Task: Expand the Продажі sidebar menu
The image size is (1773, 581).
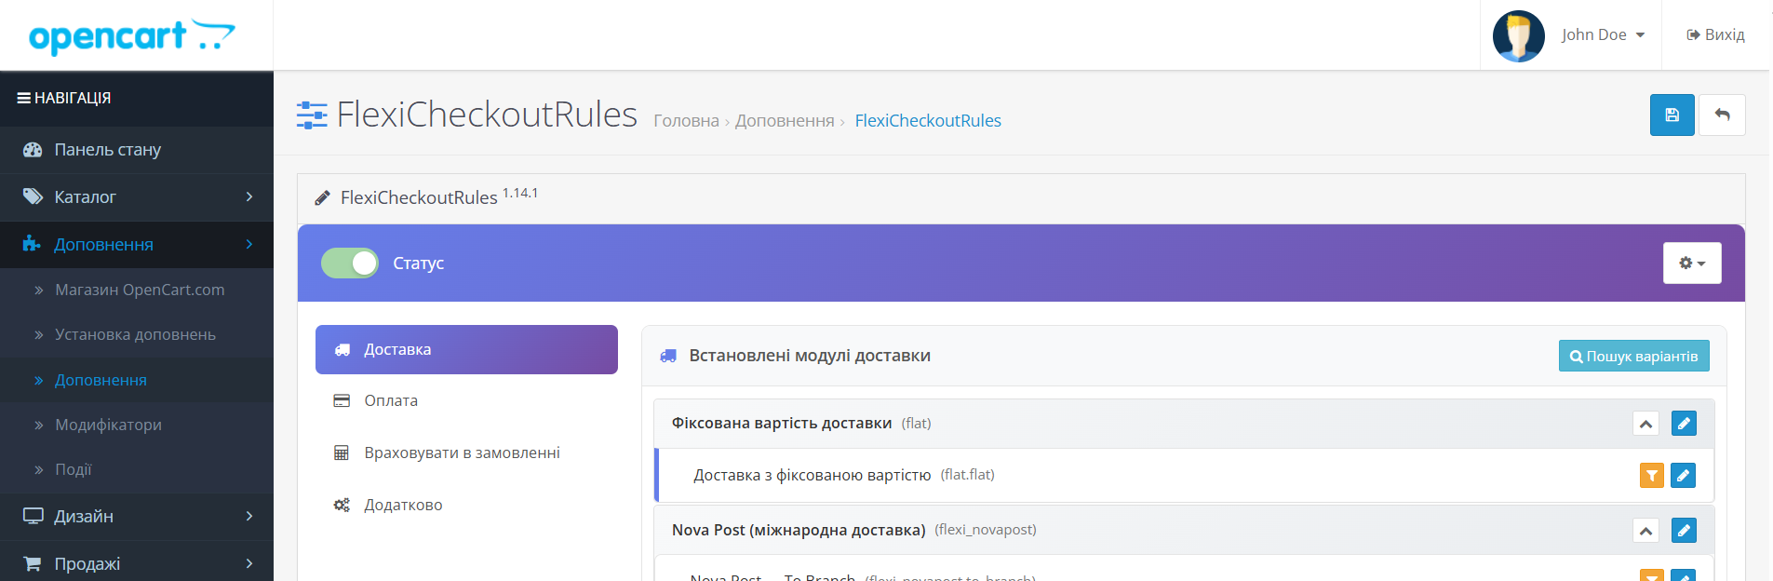Action: pos(137,563)
